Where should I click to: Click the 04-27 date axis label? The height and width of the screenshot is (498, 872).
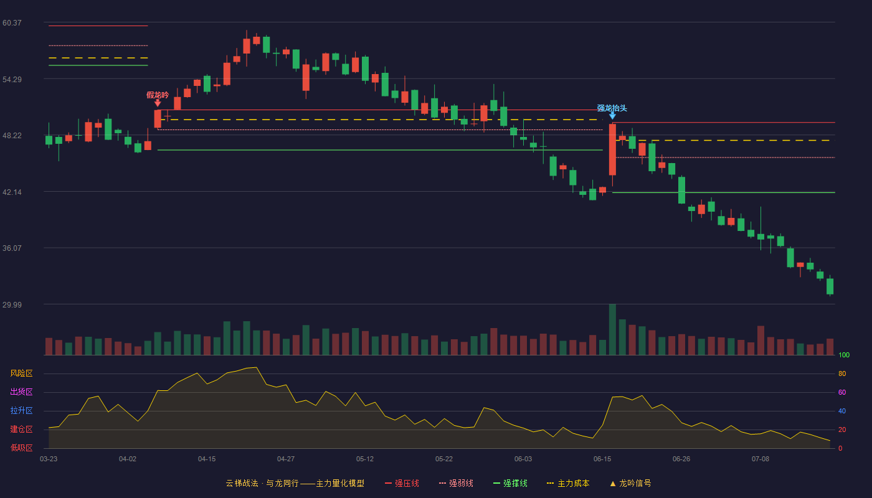coord(286,459)
